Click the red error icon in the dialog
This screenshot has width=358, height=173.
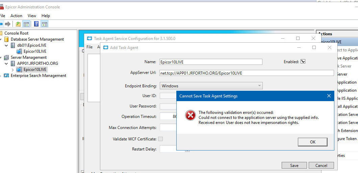(x=190, y=115)
